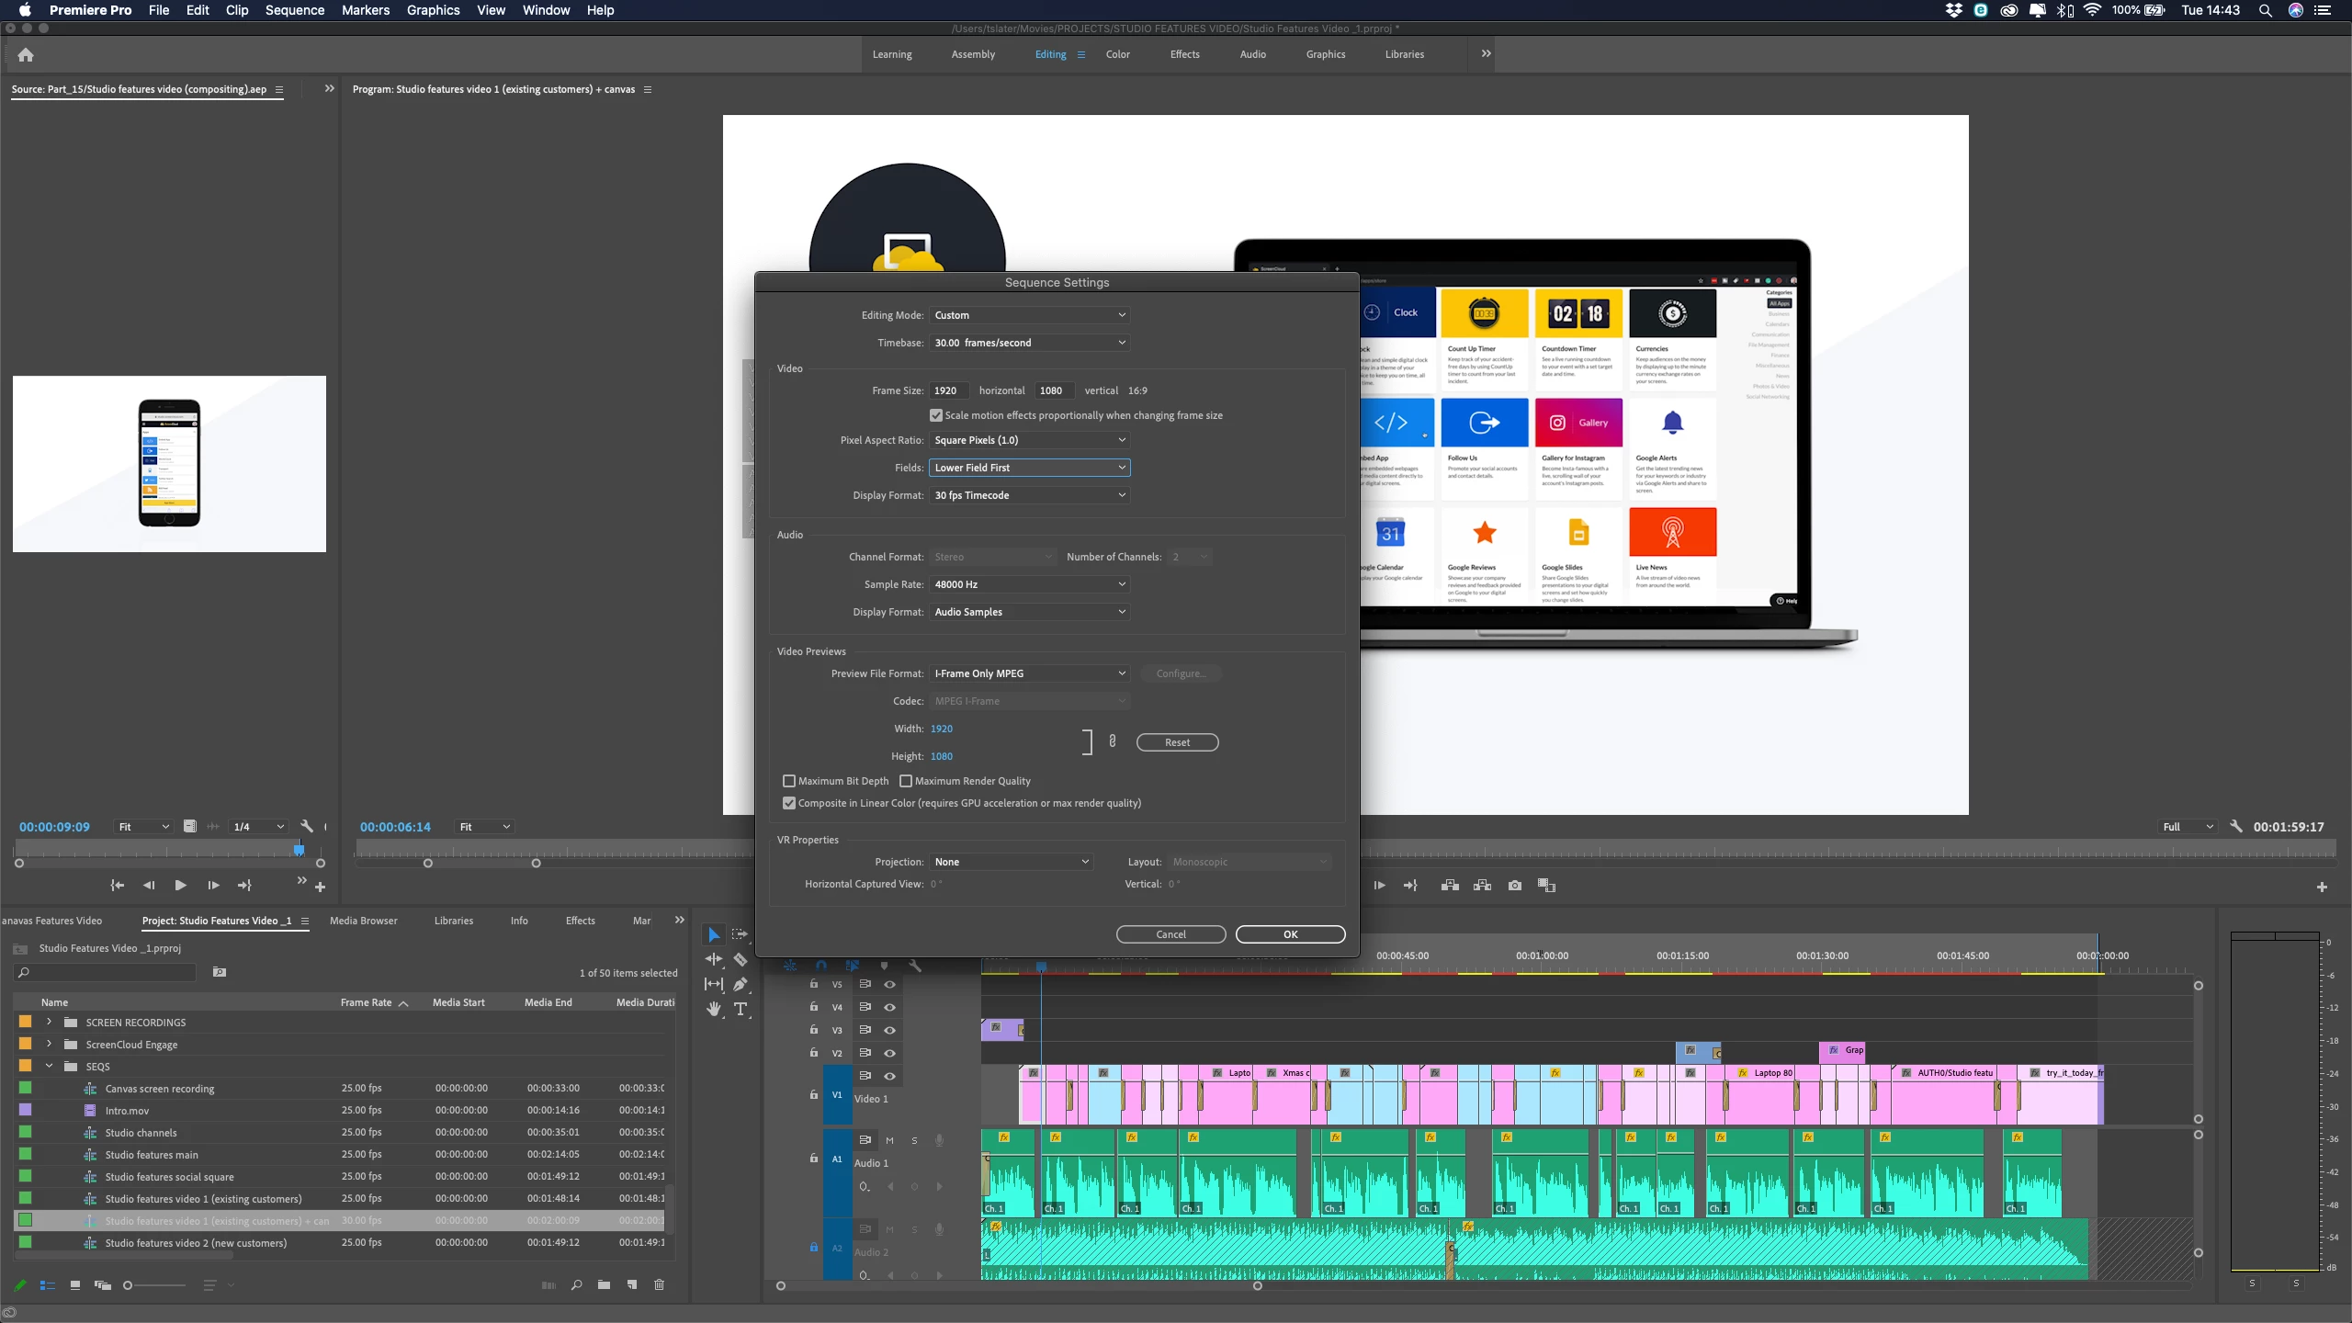
Task: Open the Sequence menu
Action: (x=294, y=10)
